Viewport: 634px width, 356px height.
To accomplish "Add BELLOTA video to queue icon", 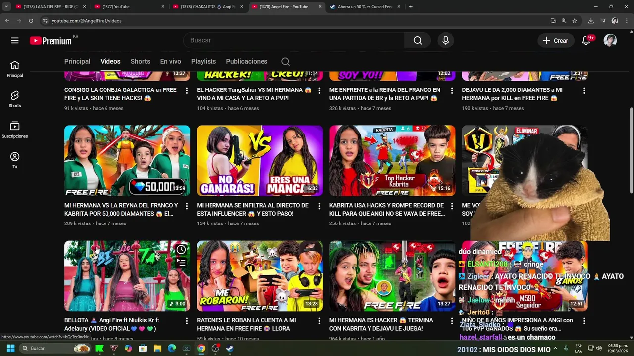I will click(181, 263).
